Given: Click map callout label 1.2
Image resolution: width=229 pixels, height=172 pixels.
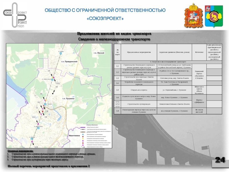Looking at the screenshot, I should pos(41,94).
